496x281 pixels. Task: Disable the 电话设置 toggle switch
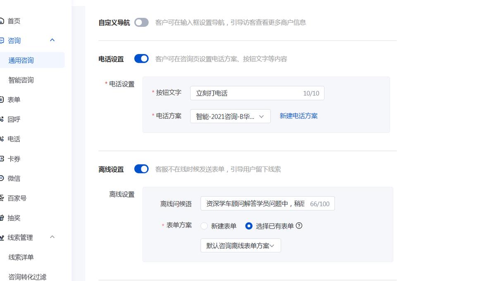(141, 58)
